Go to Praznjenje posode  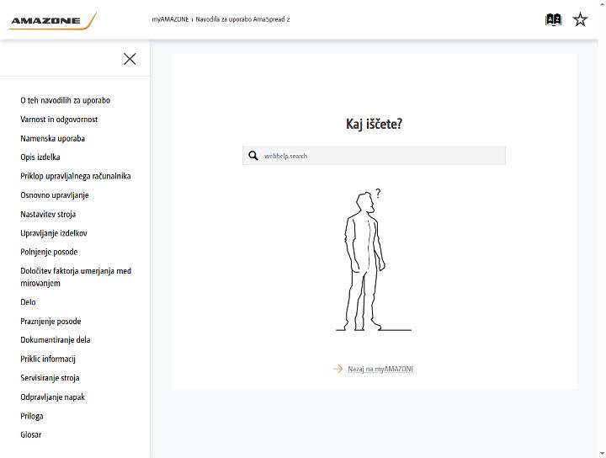[50, 321]
